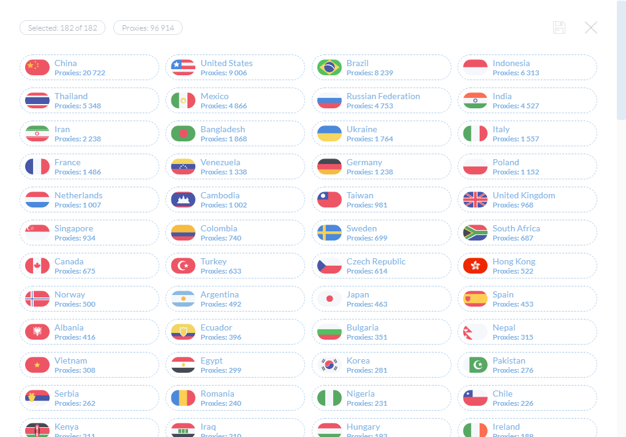The width and height of the screenshot is (626, 437).
Task: Click the Mexico flag icon
Action: click(183, 100)
